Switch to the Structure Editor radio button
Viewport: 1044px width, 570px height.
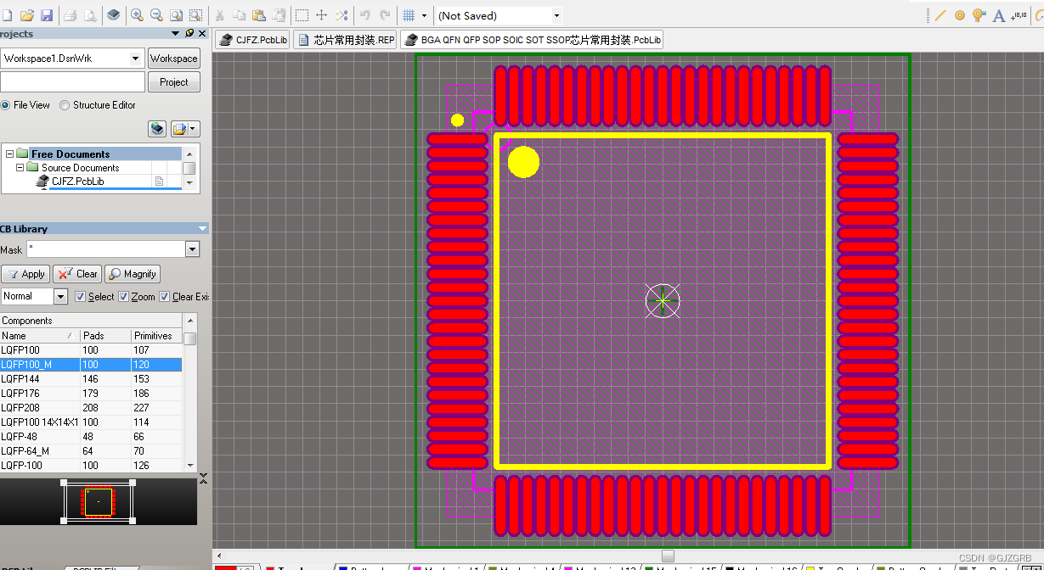coord(64,104)
